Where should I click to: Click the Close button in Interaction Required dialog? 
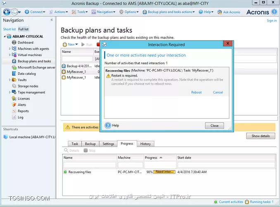214,126
